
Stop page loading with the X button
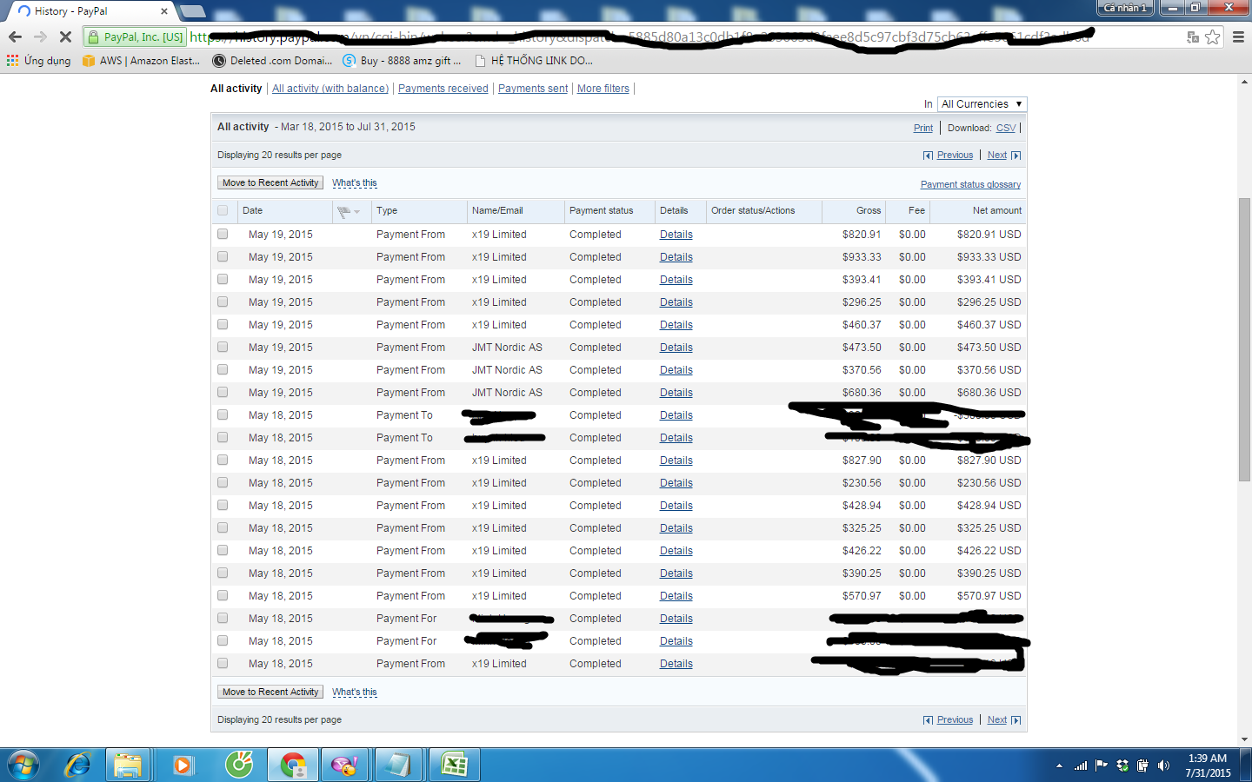click(x=65, y=36)
